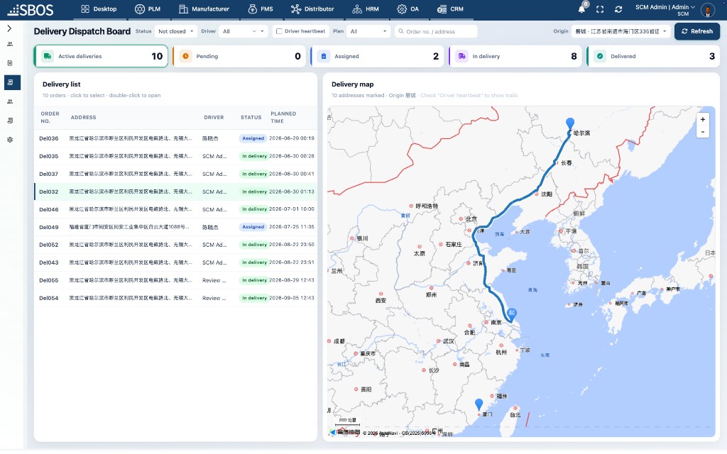Open the Driver filter dropdown

(243, 31)
